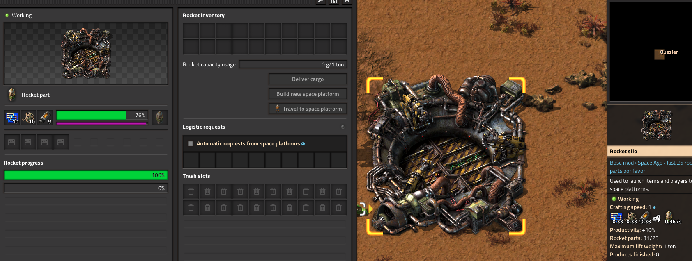Image resolution: width=692 pixels, height=261 pixels.
Task: Select the low density structure ingredient slot
Action: coord(28,117)
